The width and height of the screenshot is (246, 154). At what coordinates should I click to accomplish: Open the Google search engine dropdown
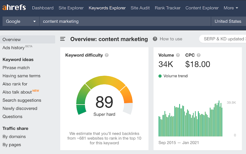(21, 21)
